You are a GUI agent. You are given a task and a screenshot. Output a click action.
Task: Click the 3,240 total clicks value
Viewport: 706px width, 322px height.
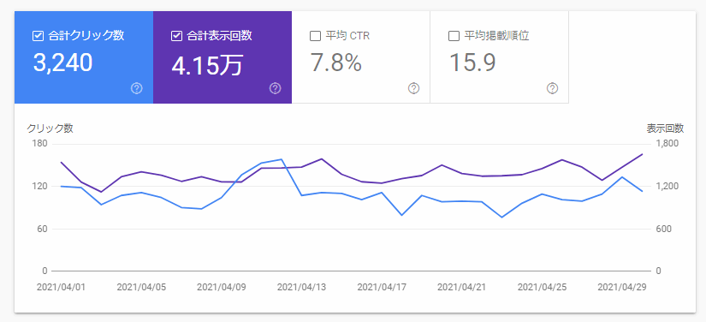(62, 63)
